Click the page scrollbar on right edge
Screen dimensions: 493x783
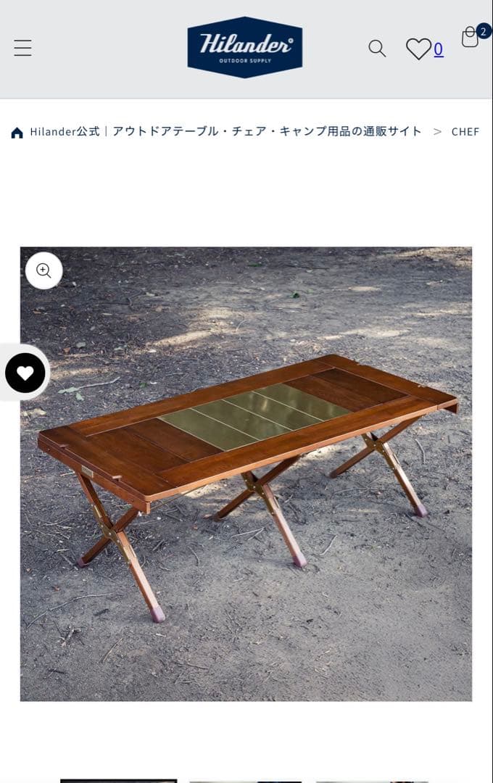coord(492,391)
